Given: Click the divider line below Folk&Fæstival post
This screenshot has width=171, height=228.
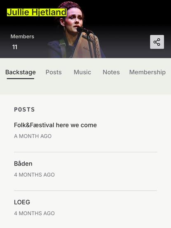Looking at the screenshot, I should point(86,152).
